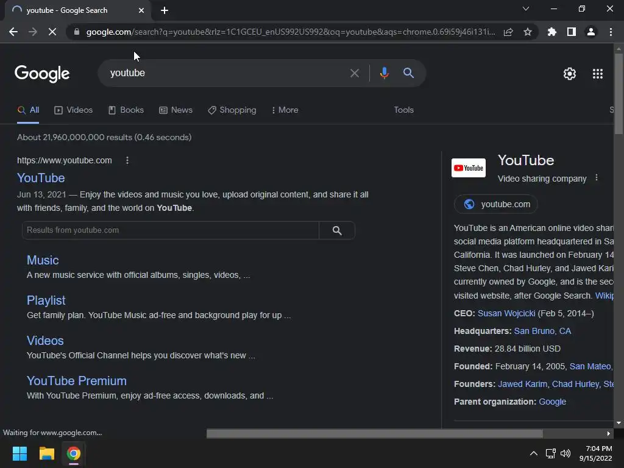624x468 pixels.
Task: View site information lock icon
Action: click(77, 32)
